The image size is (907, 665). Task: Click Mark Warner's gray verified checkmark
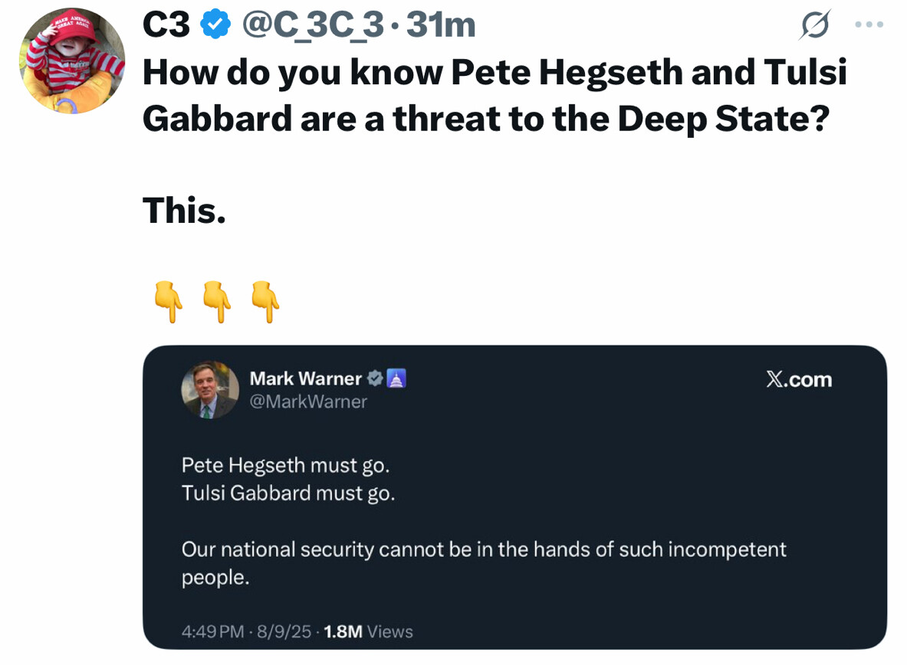375,378
